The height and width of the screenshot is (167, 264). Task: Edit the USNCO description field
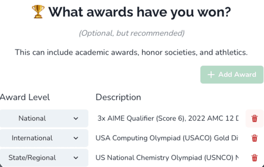pyautogui.click(x=167, y=158)
